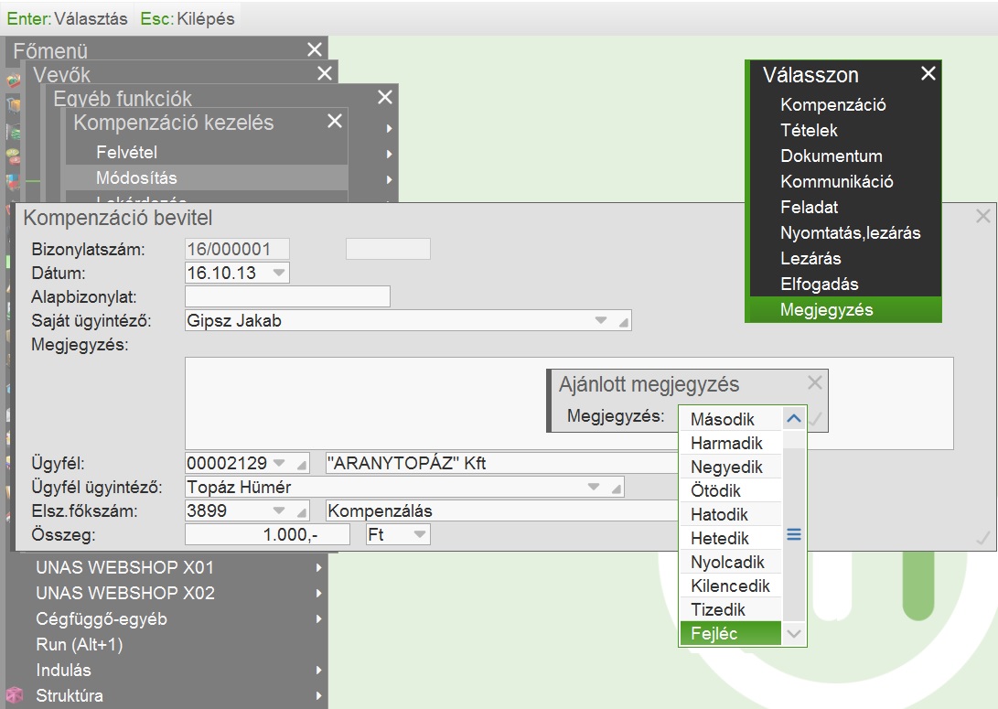Close the Ajánlott megjegyzés dialog
Screen dimensions: 998x709
coord(815,383)
